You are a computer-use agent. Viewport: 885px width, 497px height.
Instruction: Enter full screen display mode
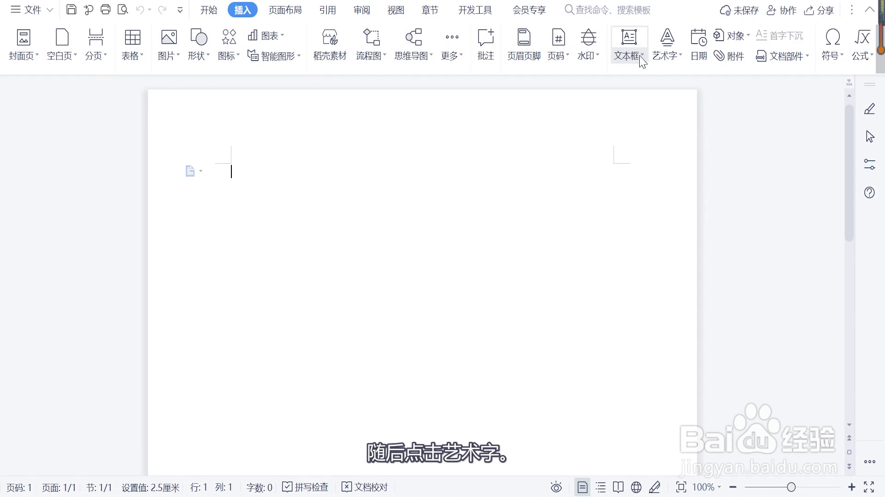[x=869, y=487]
